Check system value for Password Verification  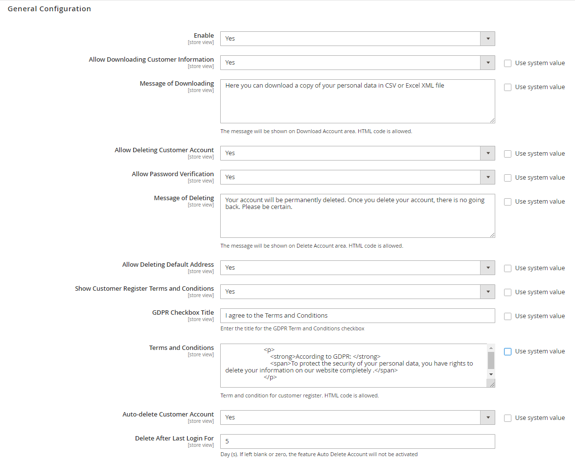[508, 178]
